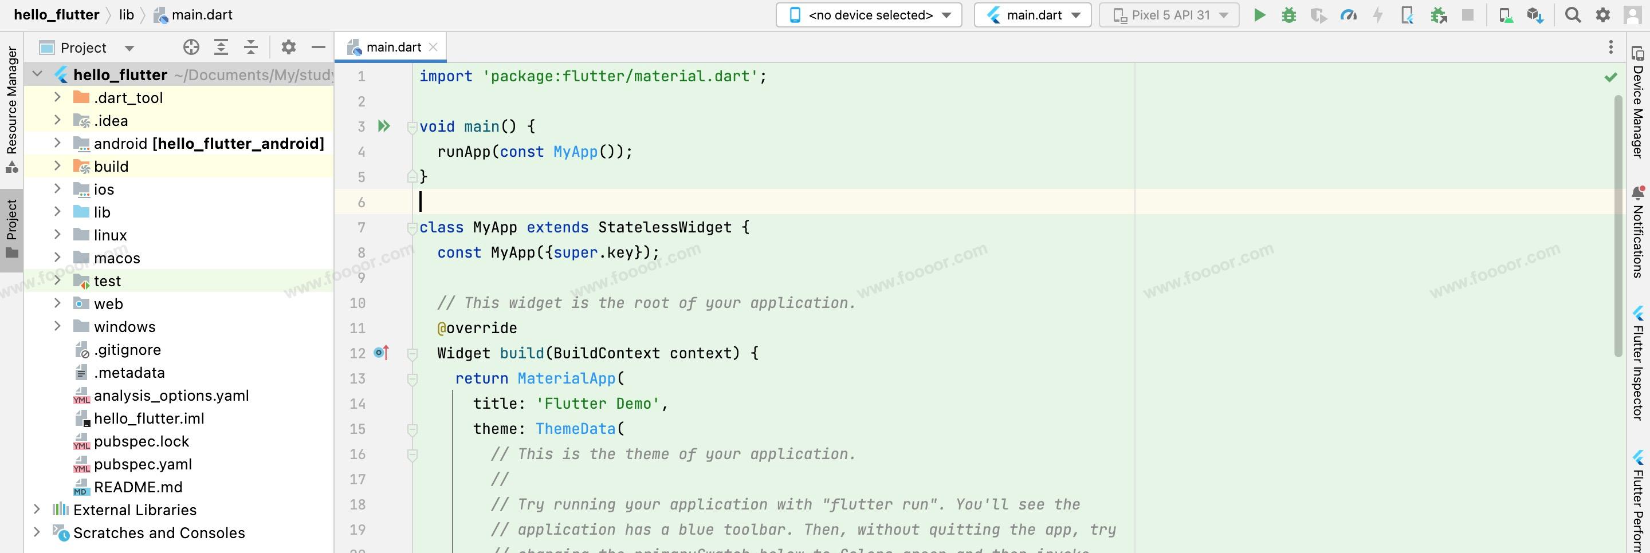
Task: Open the SDK Manager toolbar icon
Action: tap(1535, 15)
